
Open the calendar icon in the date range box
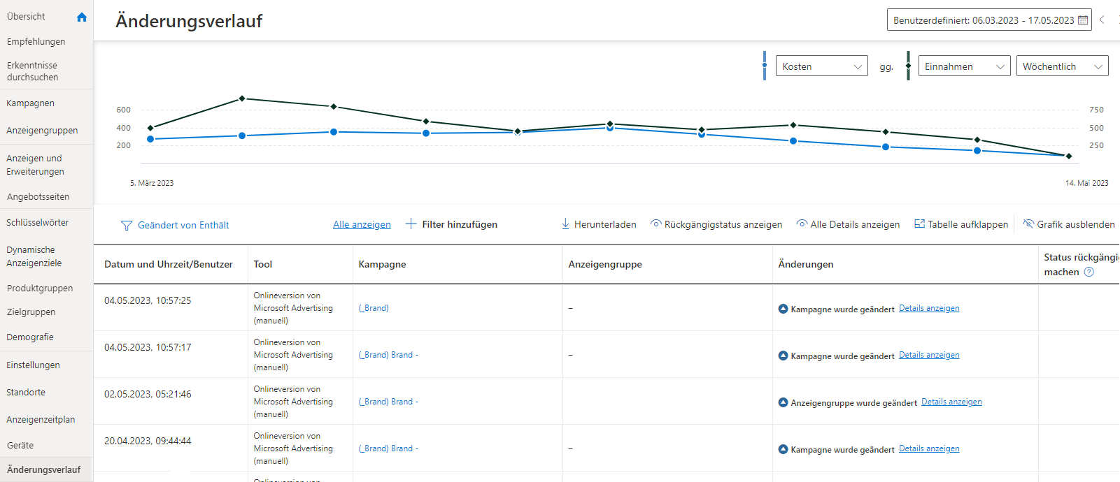click(1083, 20)
